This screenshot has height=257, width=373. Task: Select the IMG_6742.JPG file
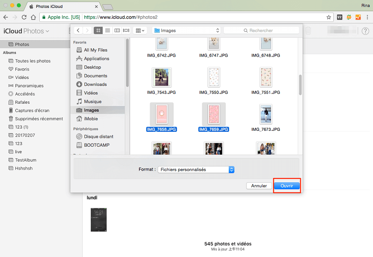click(x=161, y=48)
